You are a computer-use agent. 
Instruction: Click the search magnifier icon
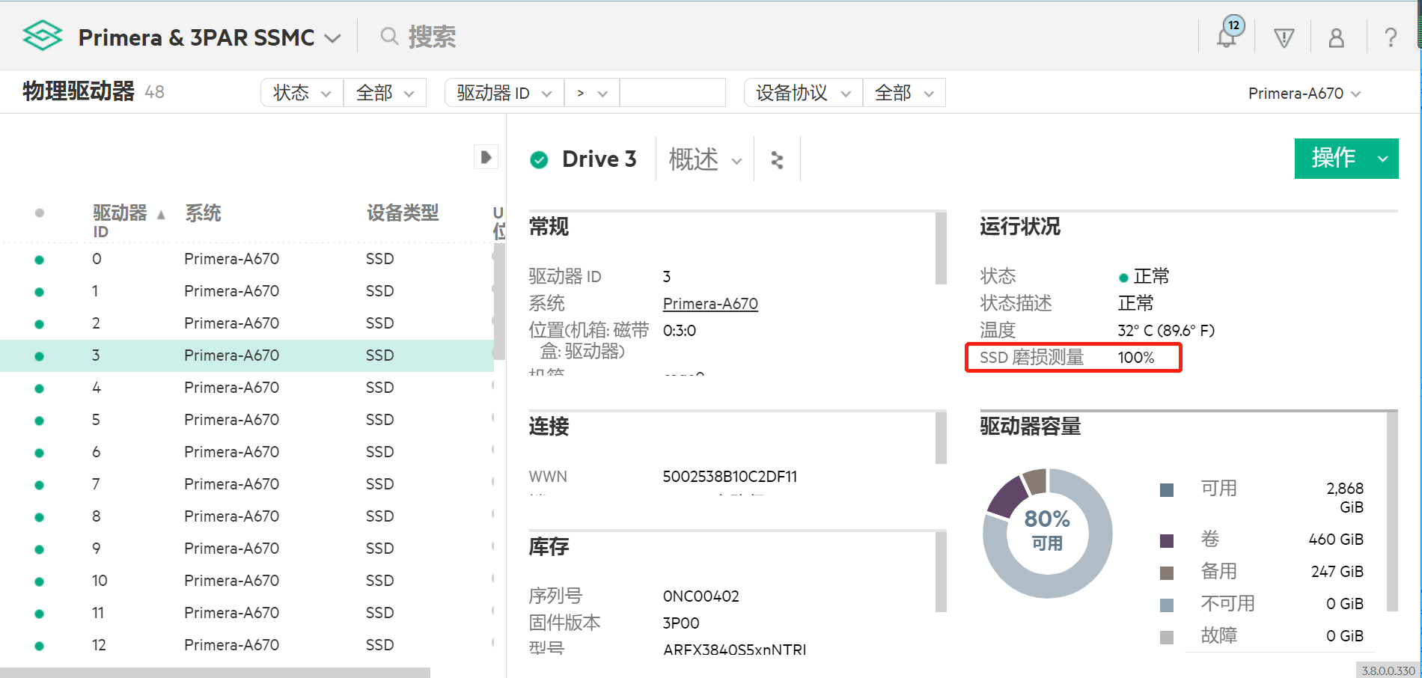click(389, 36)
